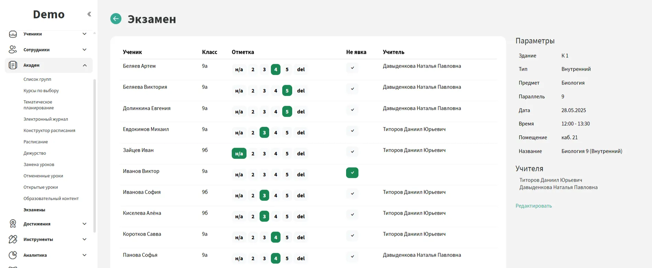Collapse the Академ section chevron
This screenshot has width=652, height=268.
[x=84, y=65]
